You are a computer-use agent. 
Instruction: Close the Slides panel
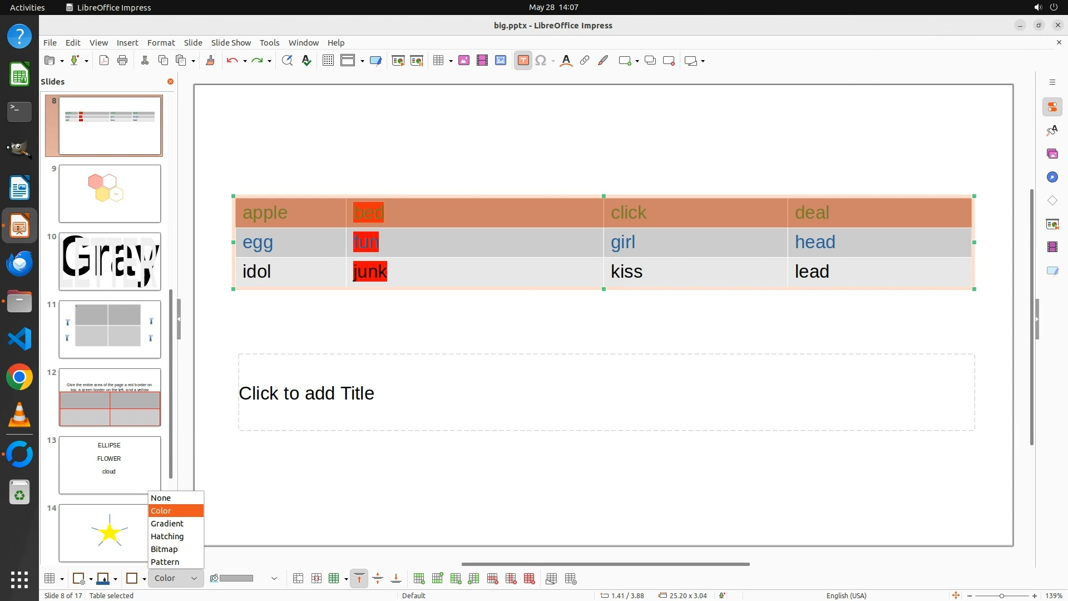tap(170, 81)
